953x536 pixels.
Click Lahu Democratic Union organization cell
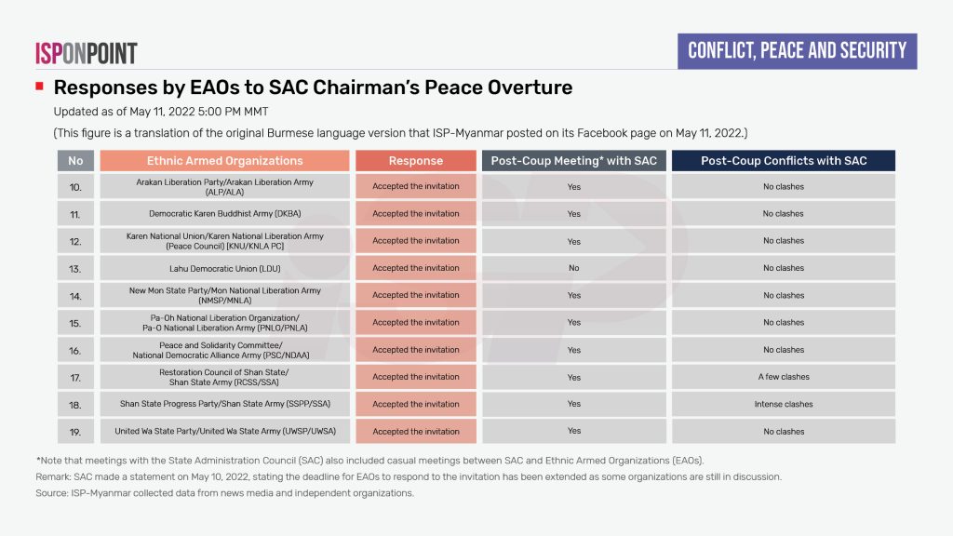224,268
